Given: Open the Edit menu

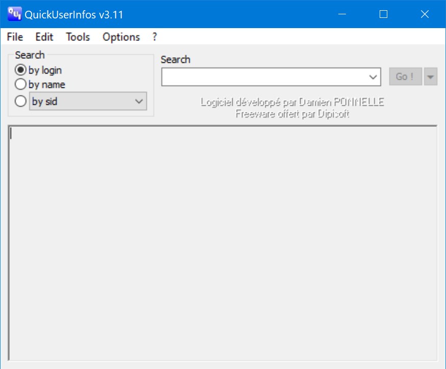Looking at the screenshot, I should (44, 37).
